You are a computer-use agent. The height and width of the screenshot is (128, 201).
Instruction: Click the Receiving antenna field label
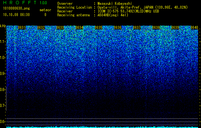pos(73,15)
